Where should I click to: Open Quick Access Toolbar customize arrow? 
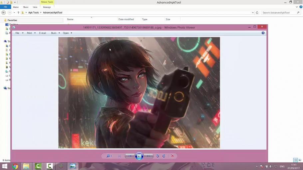[x=15, y=2]
